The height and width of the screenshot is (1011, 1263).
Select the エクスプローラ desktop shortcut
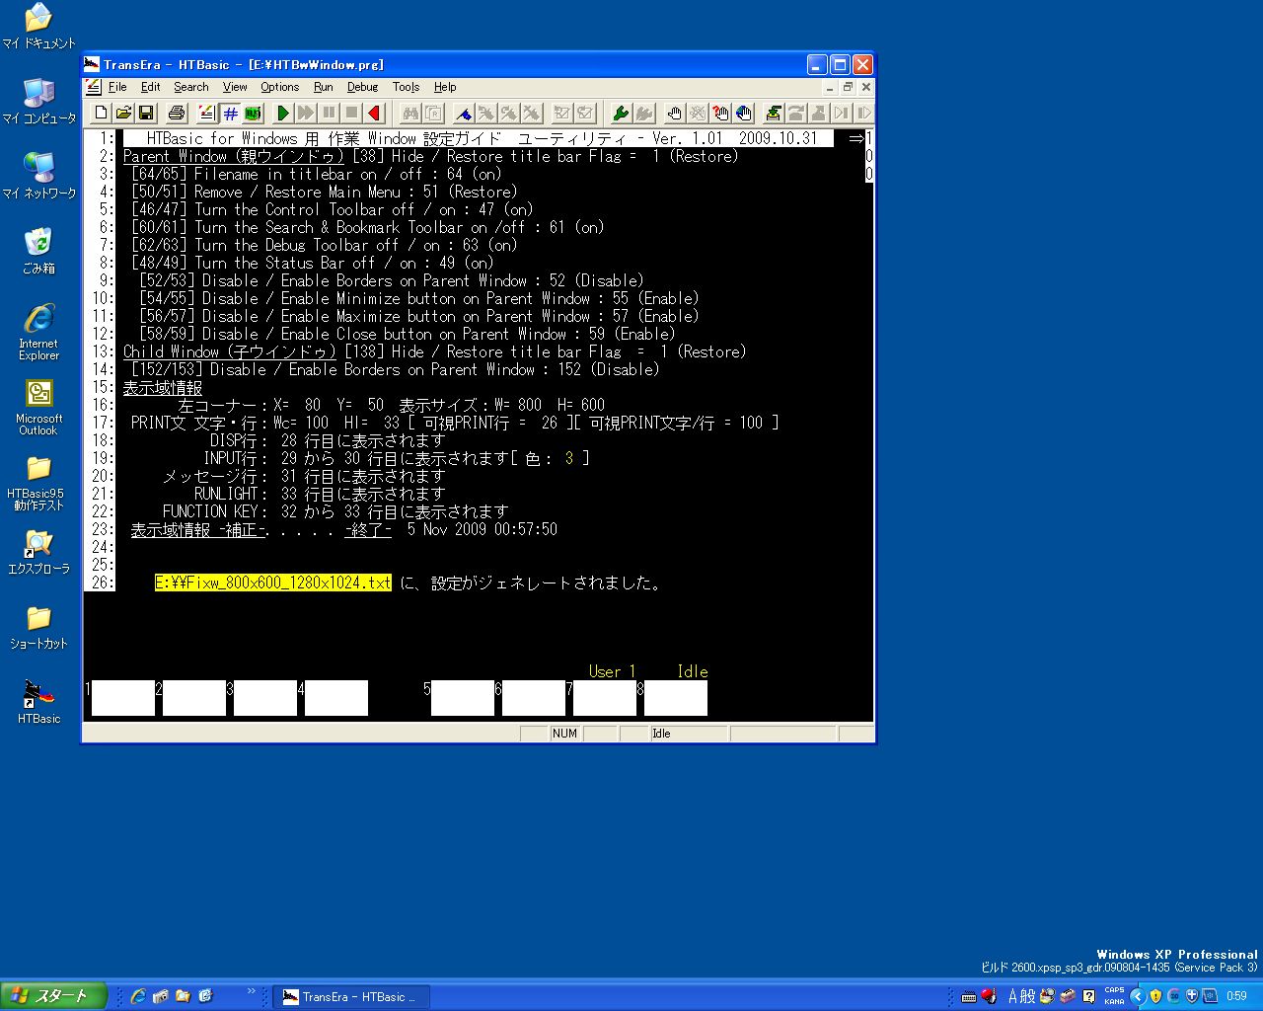tap(38, 552)
